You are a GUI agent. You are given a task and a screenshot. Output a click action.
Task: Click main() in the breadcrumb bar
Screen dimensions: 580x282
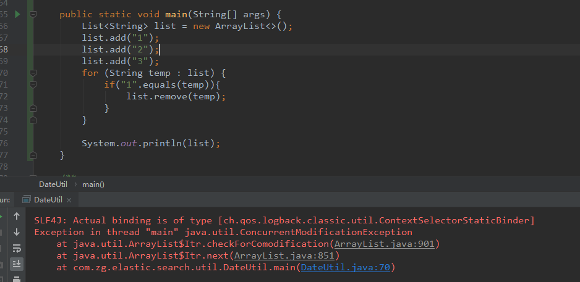(x=93, y=184)
